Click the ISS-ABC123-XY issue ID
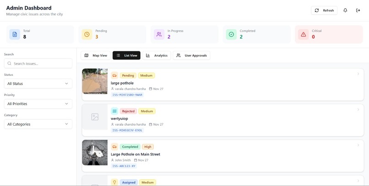Viewport: 369px width, 186px height. click(124, 166)
